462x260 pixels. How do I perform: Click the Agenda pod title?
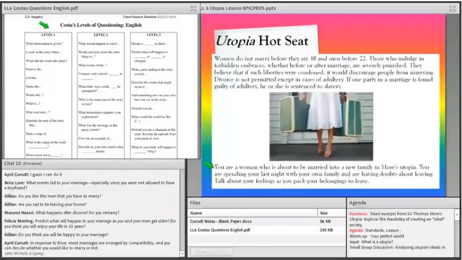[x=358, y=203]
